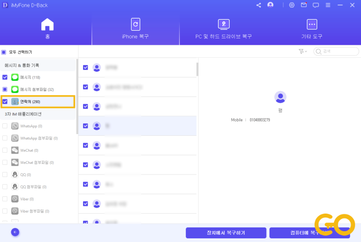The height and width of the screenshot is (242, 361).
Task: Click the 장치에서 복구하기 button
Action: (226, 233)
